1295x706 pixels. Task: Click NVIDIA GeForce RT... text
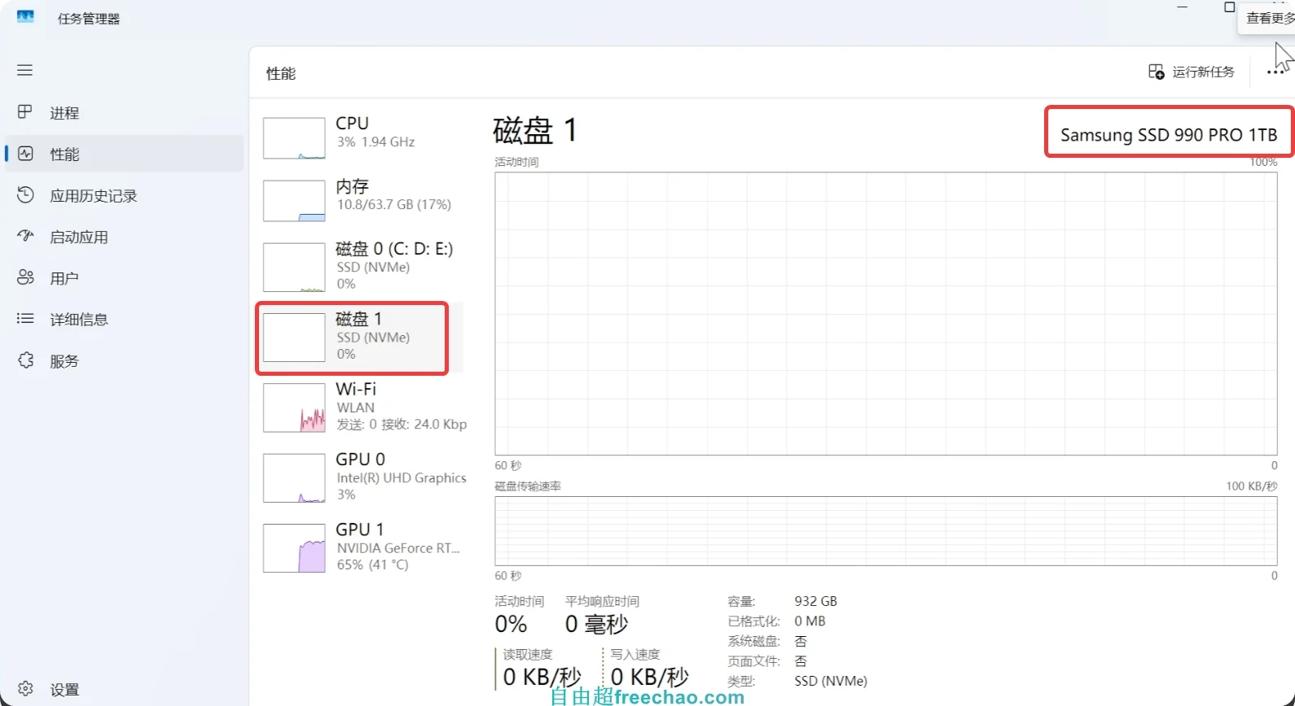[x=398, y=548]
